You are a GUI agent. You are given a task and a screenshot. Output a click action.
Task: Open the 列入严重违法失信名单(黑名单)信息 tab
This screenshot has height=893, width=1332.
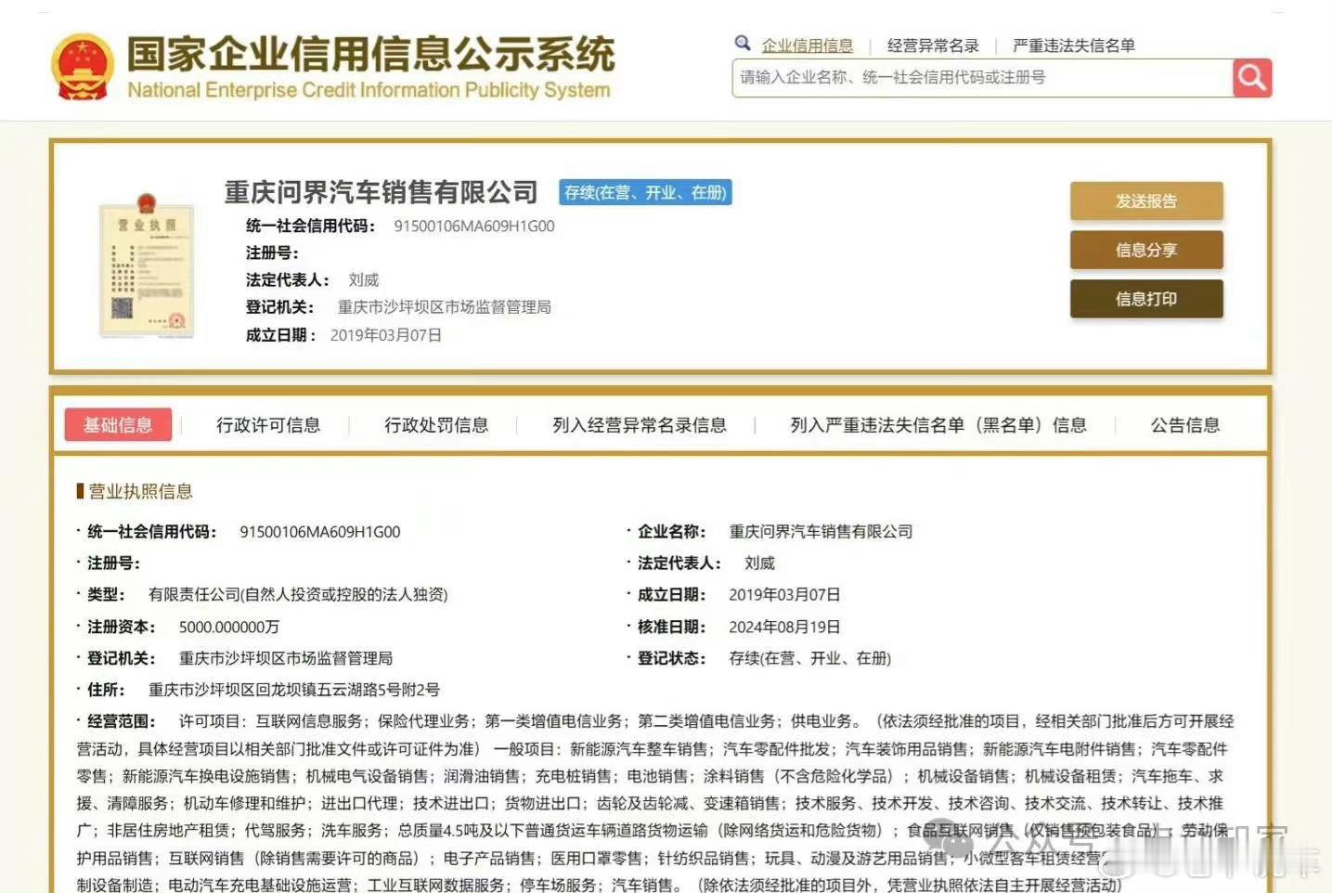[938, 425]
